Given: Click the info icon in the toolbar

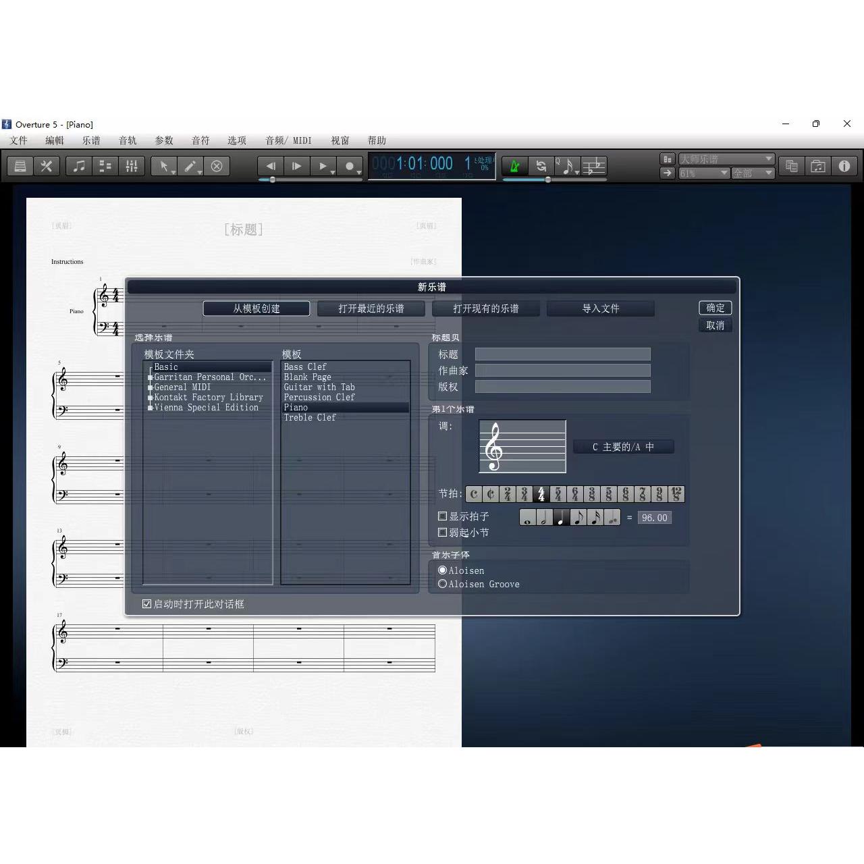Looking at the screenshot, I should (844, 166).
